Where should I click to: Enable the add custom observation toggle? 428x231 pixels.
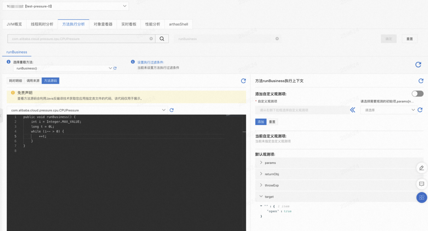pyautogui.click(x=417, y=93)
